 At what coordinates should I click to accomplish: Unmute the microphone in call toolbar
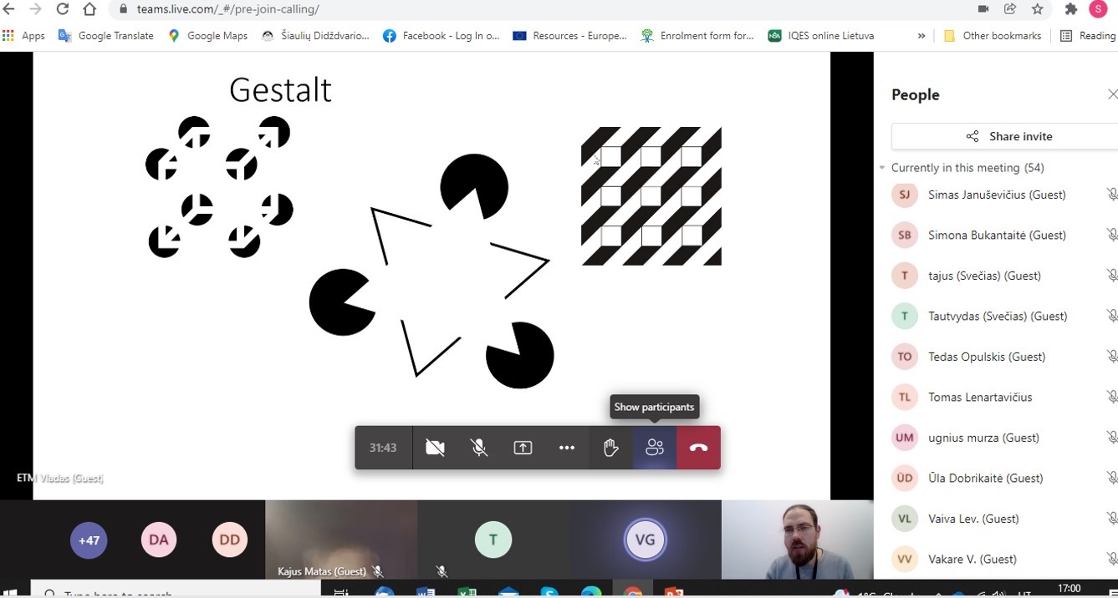tap(479, 448)
